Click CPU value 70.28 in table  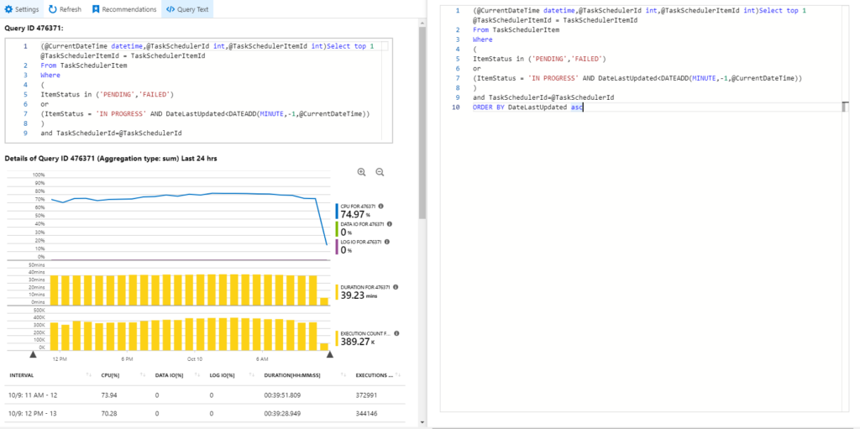(109, 413)
